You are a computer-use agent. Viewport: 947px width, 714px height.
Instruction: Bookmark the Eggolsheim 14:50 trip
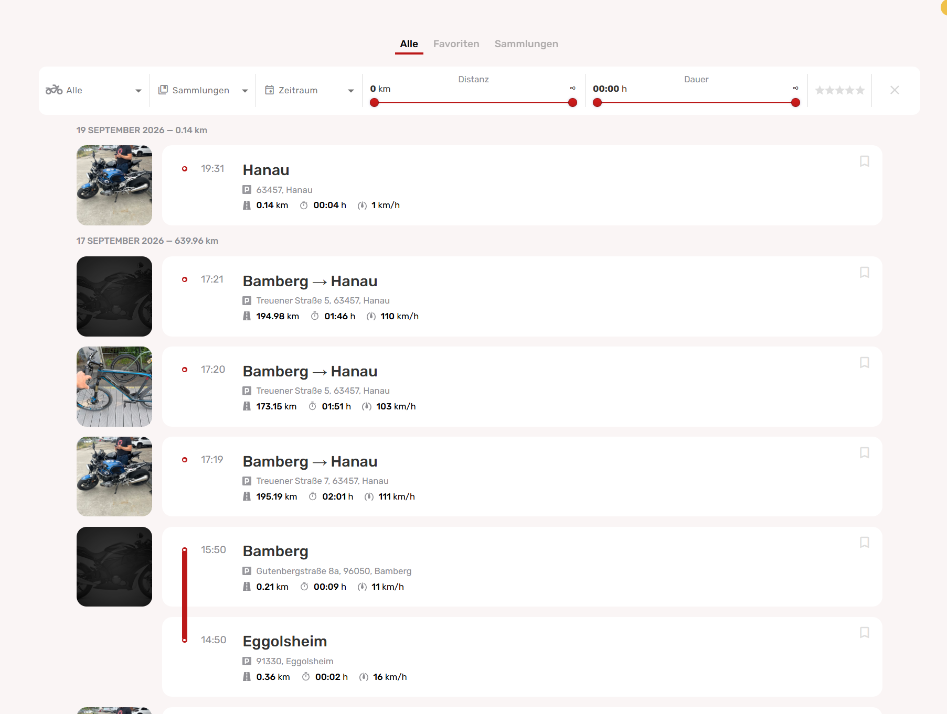[x=865, y=633]
